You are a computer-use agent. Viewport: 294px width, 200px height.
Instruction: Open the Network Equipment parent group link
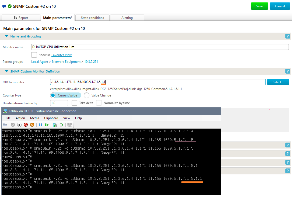click(66, 62)
